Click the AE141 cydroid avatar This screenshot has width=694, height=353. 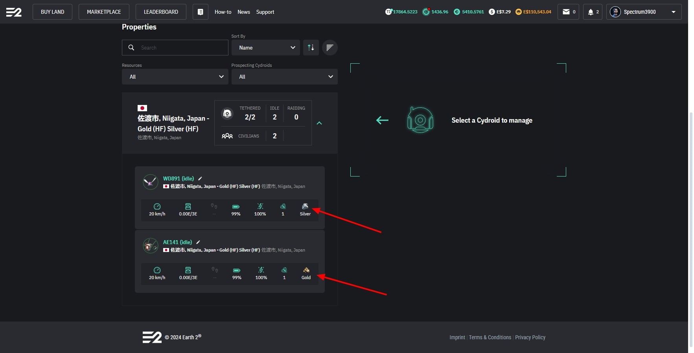click(151, 246)
